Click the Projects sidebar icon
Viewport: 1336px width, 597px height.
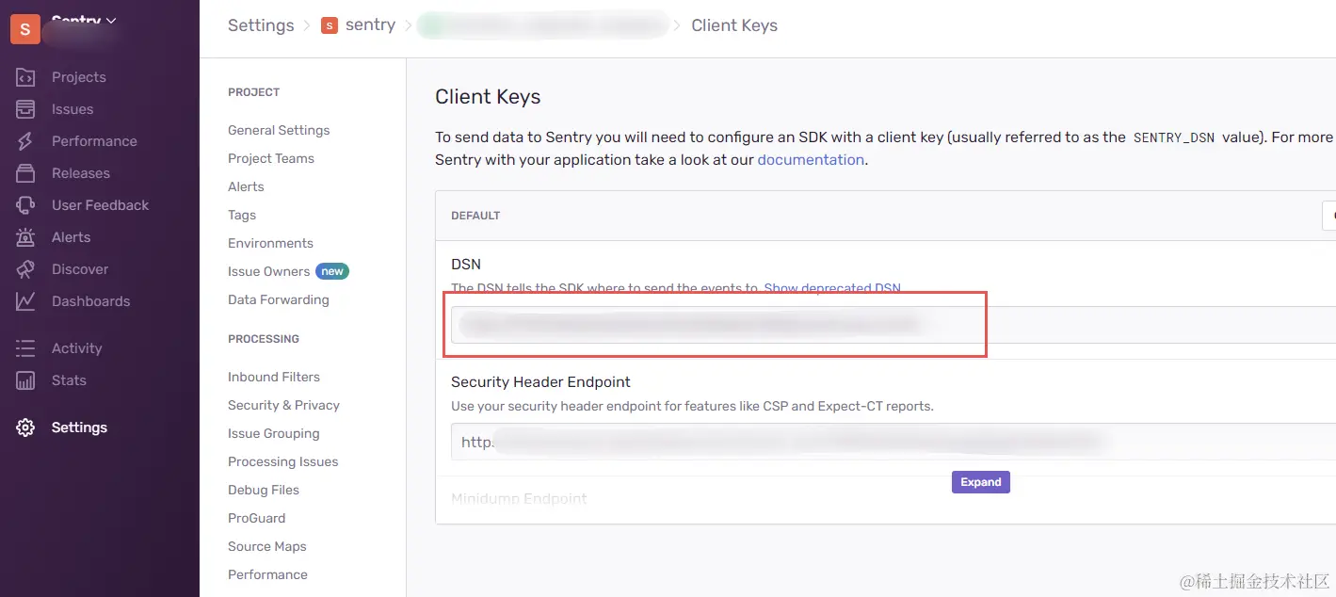(x=25, y=77)
